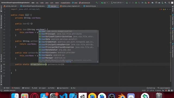
Task: Go to next highlighted error arrow
Action: [170, 9]
